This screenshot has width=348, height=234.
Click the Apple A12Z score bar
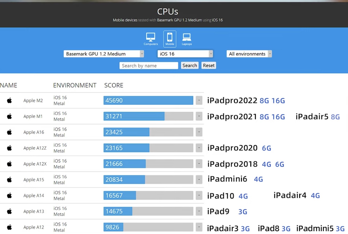[148, 148]
